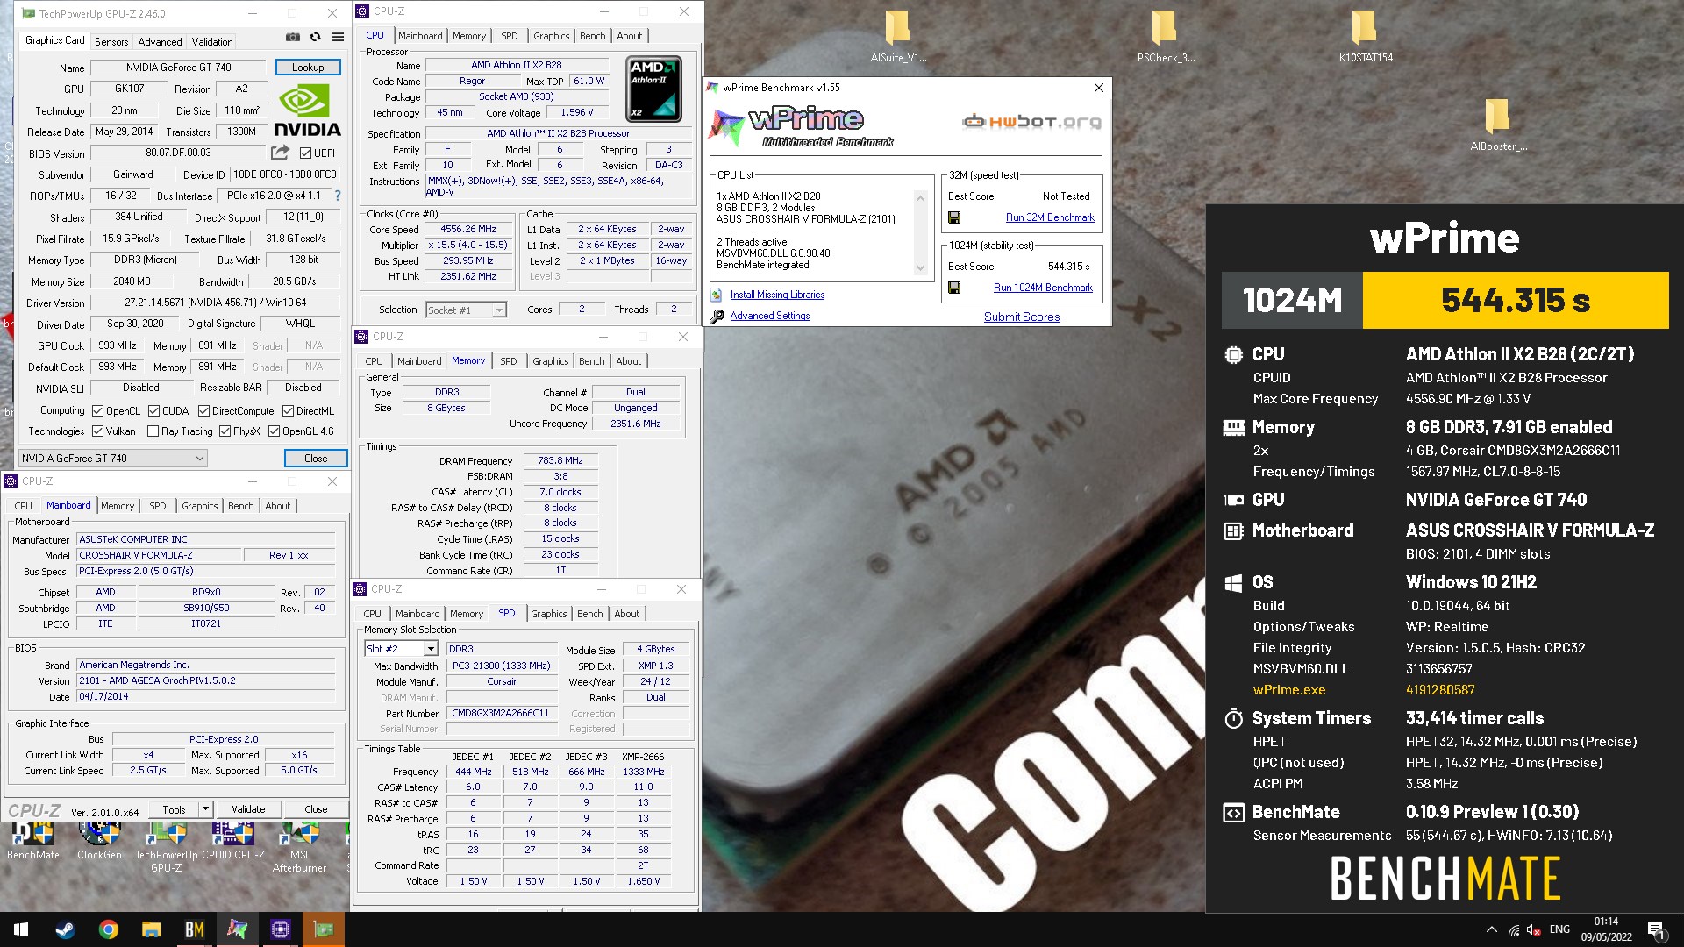Click the wPrime taskbar icon

(237, 929)
